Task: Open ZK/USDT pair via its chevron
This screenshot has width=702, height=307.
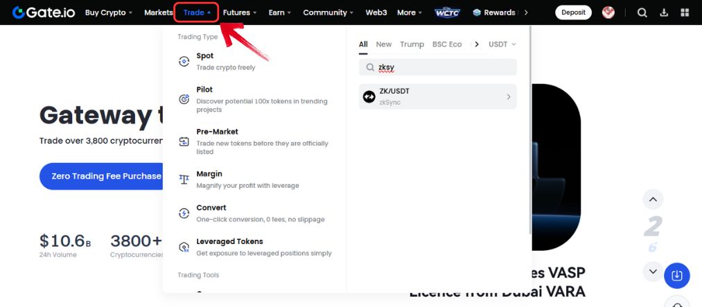Action: pyautogui.click(x=509, y=96)
